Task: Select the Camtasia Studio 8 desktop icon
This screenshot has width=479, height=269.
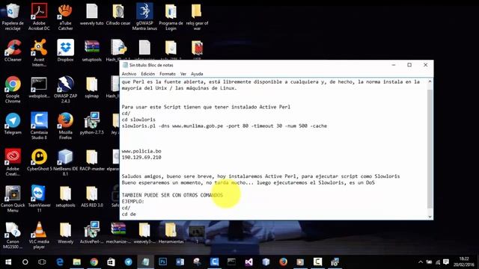Action: [x=39, y=126]
